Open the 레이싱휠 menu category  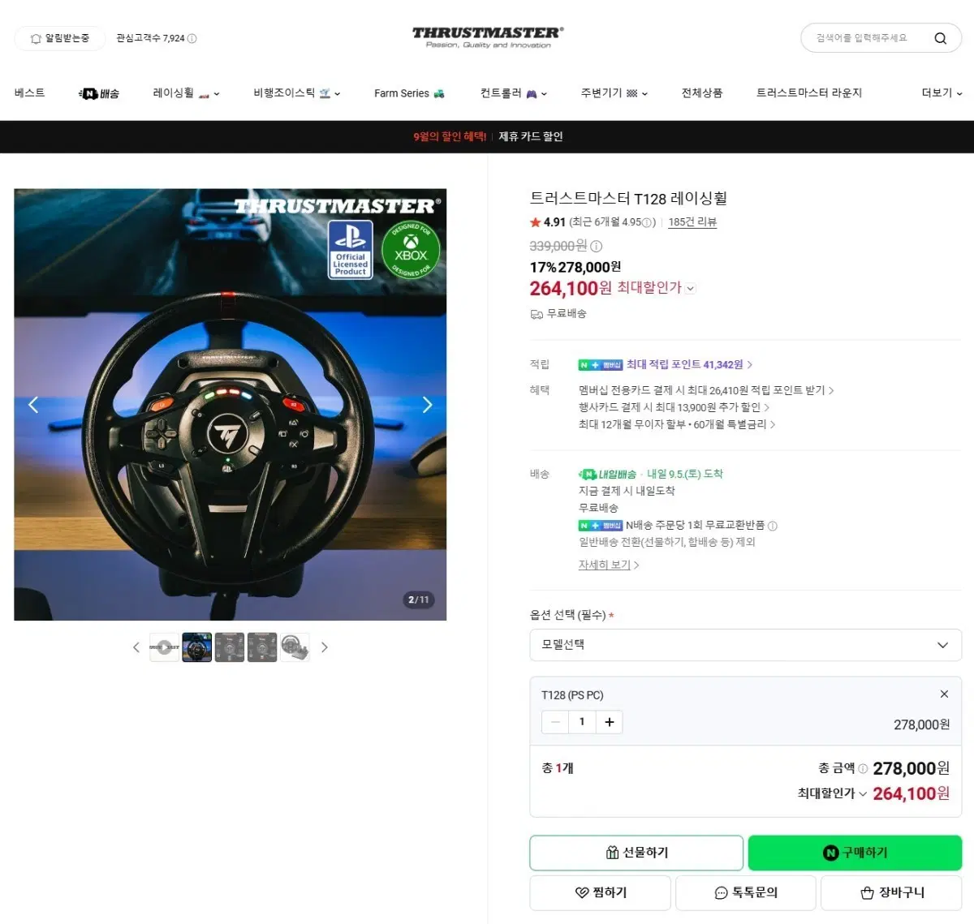[x=186, y=93]
